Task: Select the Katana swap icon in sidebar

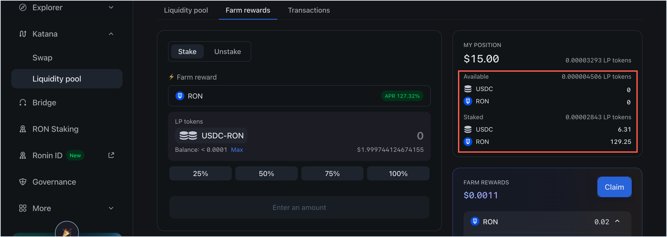Action: (x=22, y=34)
